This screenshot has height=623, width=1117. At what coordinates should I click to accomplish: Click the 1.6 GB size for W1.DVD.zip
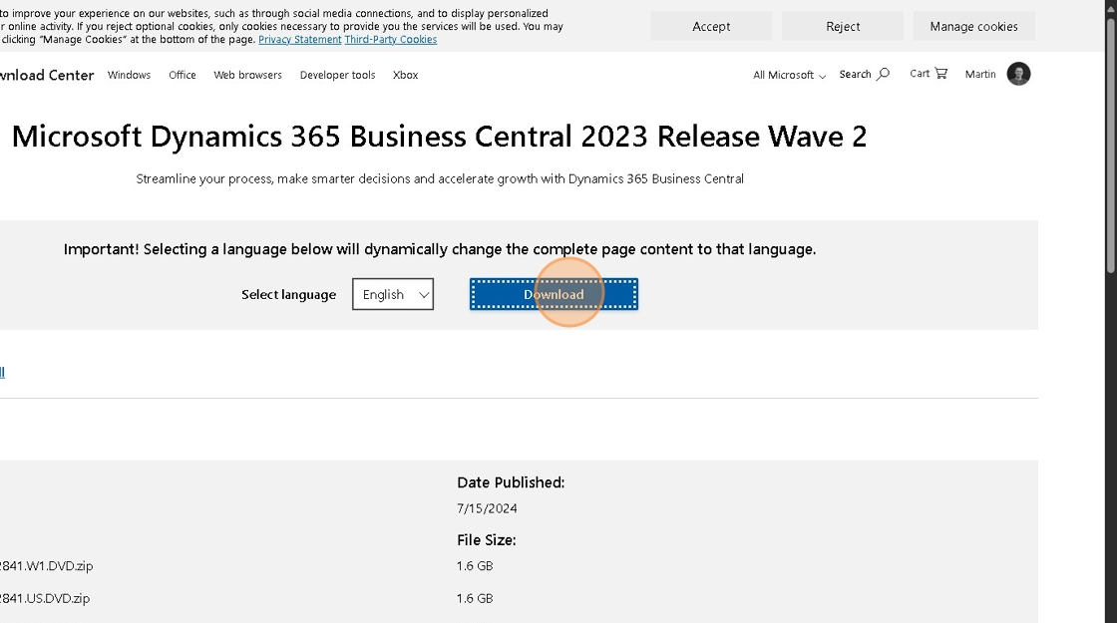[x=475, y=566]
